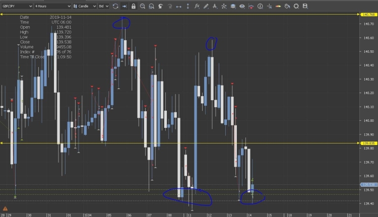Click the vertical double-arrow scale icon
Screen dimensions: 378x217
[188, 6]
